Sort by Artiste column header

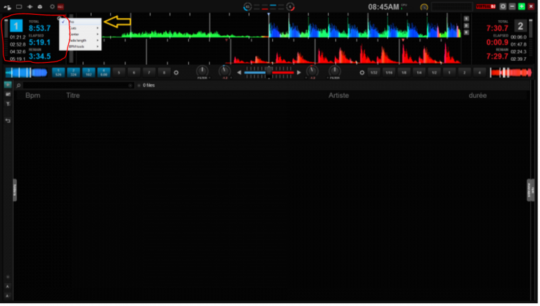pos(339,95)
